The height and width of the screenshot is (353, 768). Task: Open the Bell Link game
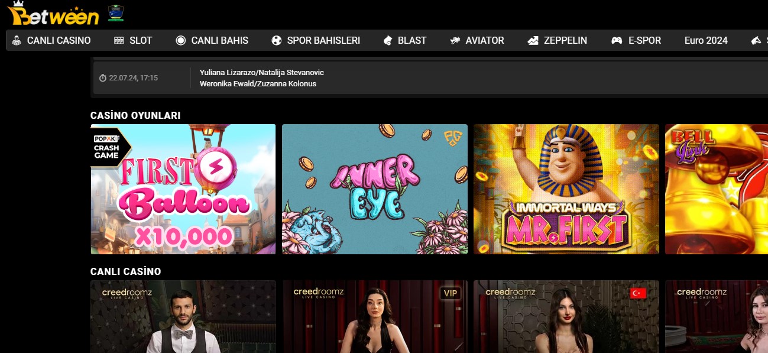pyautogui.click(x=717, y=189)
